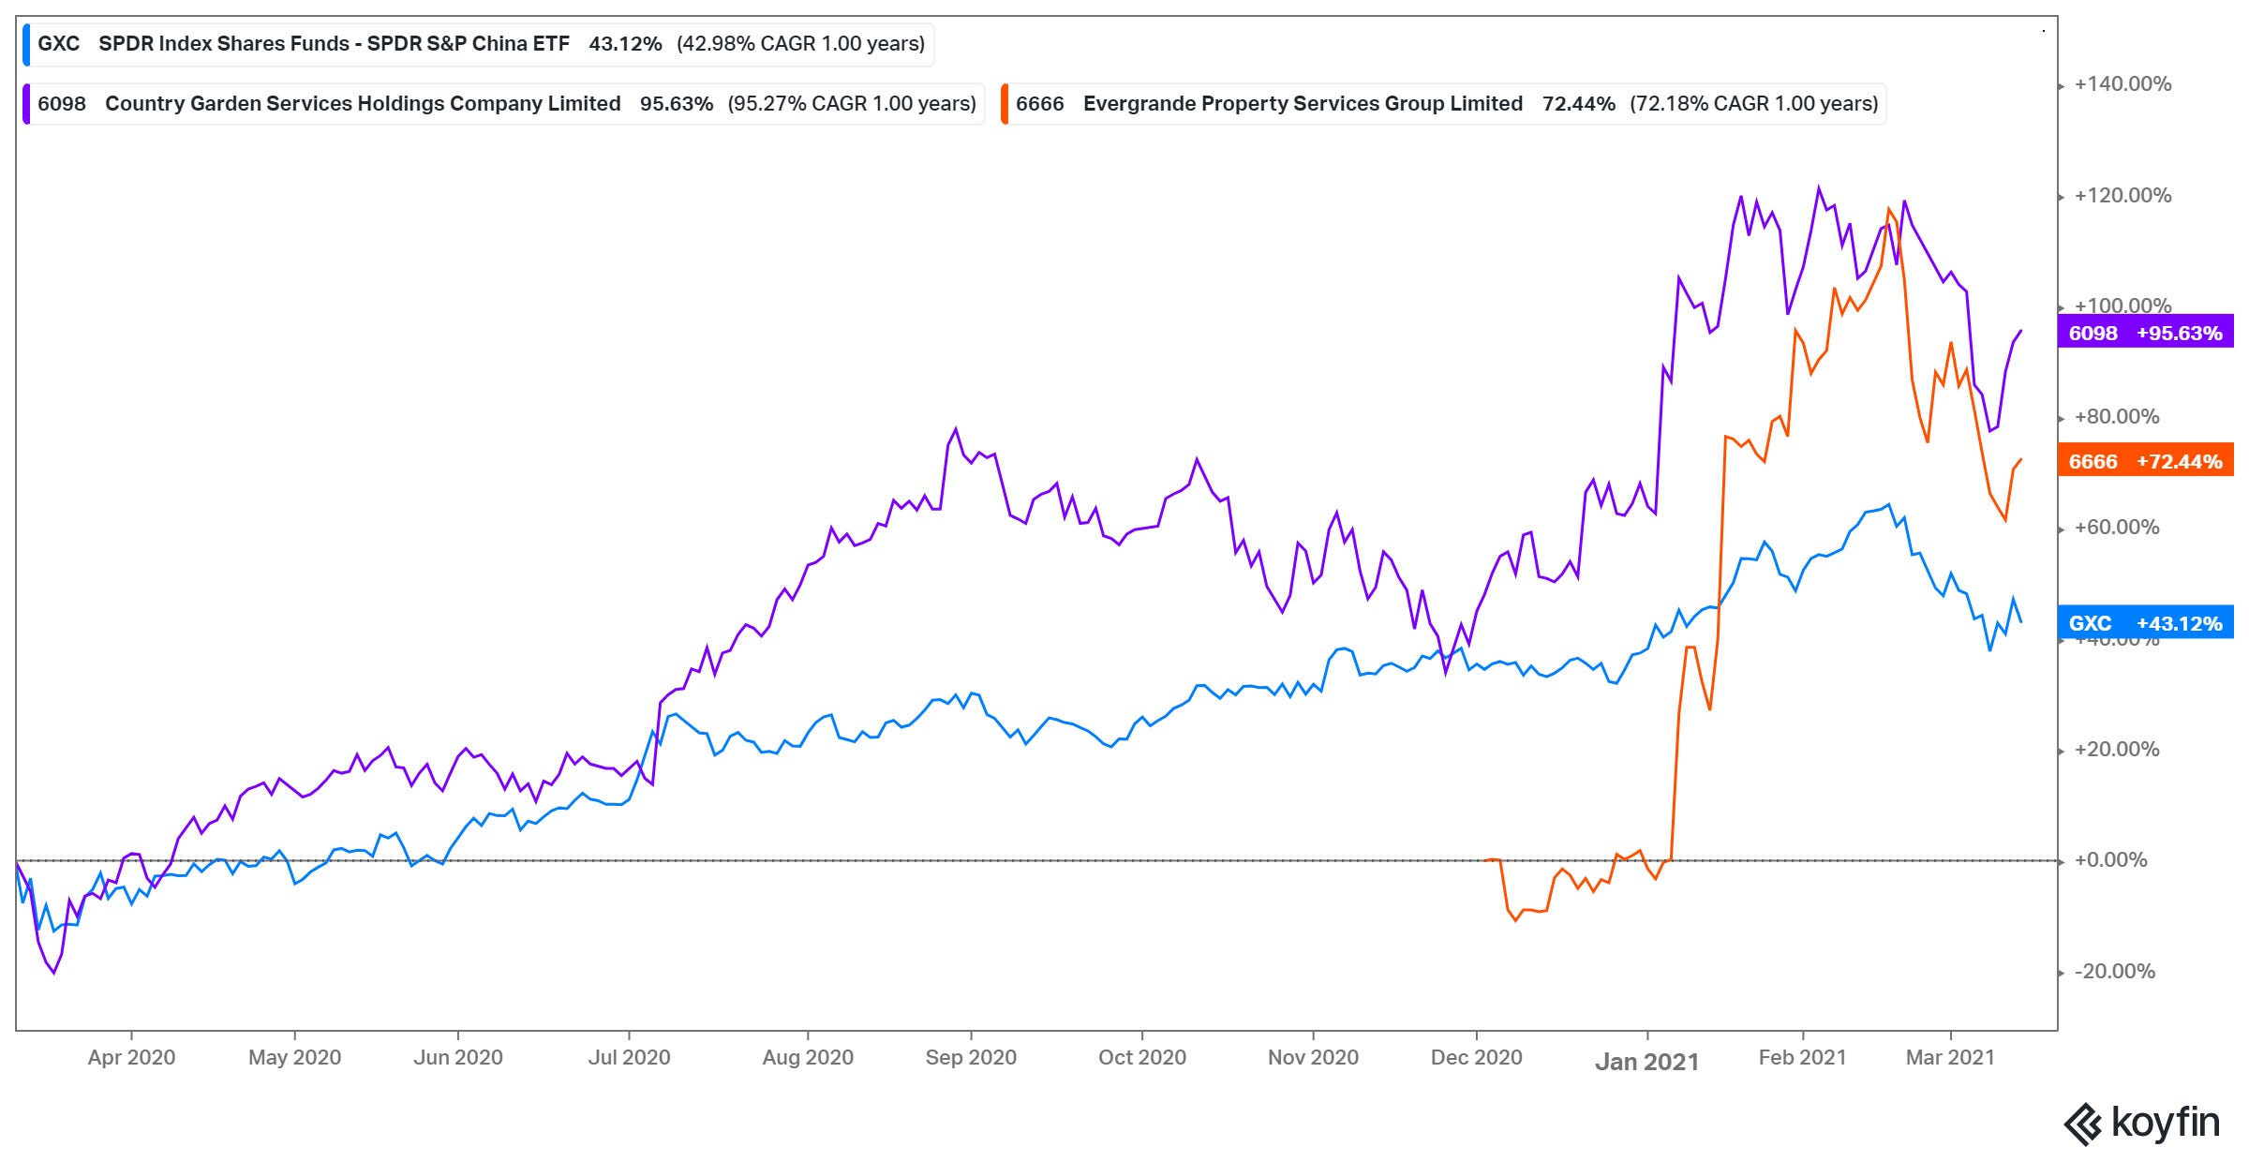Click the Apr 2020 axis label
Image resolution: width=2249 pixels, height=1162 pixels.
click(131, 1057)
